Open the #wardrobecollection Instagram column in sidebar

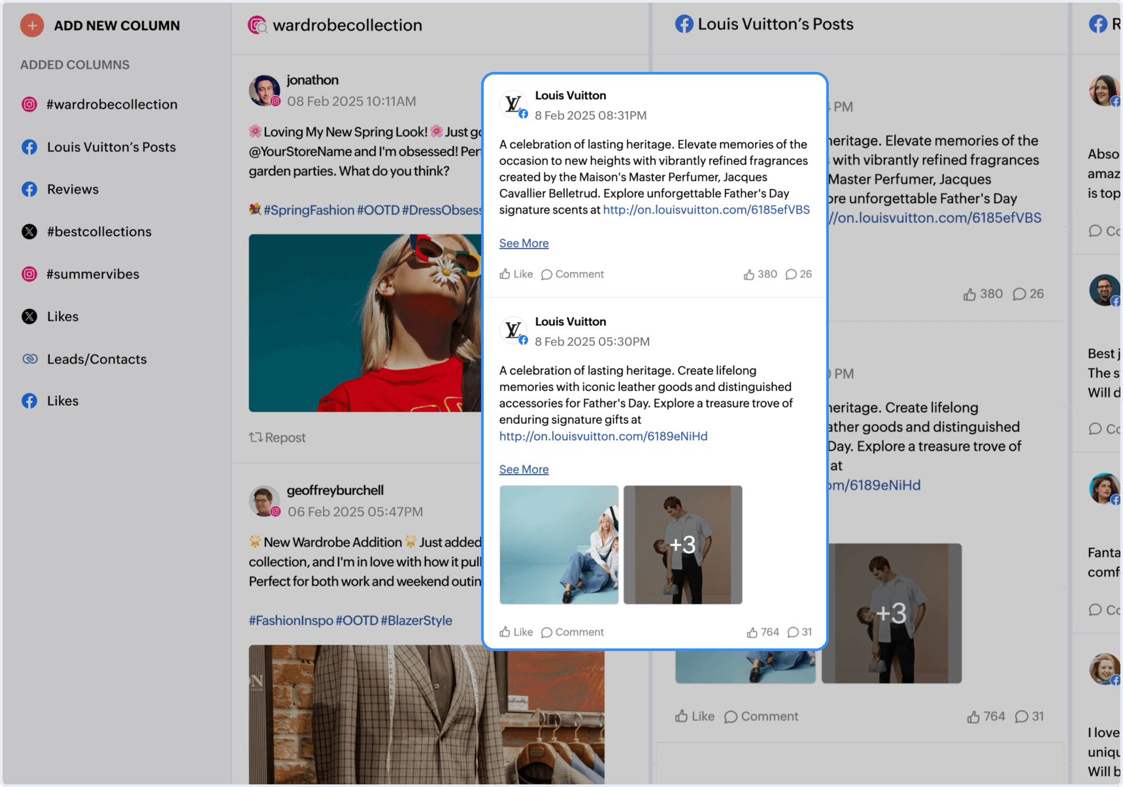click(x=99, y=105)
